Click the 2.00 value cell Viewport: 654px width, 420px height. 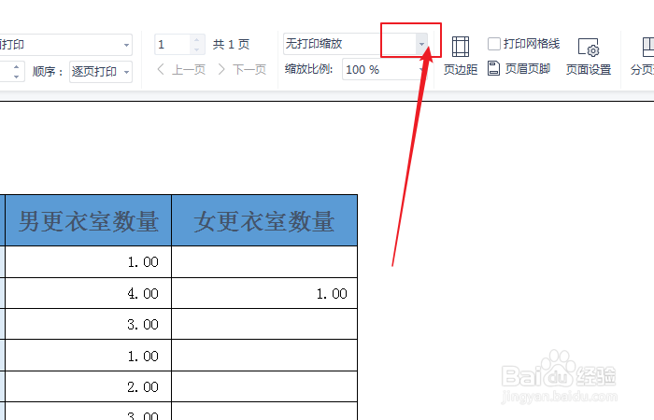pyautogui.click(x=88, y=386)
